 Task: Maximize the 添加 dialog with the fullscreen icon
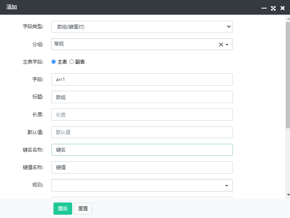(x=273, y=8)
